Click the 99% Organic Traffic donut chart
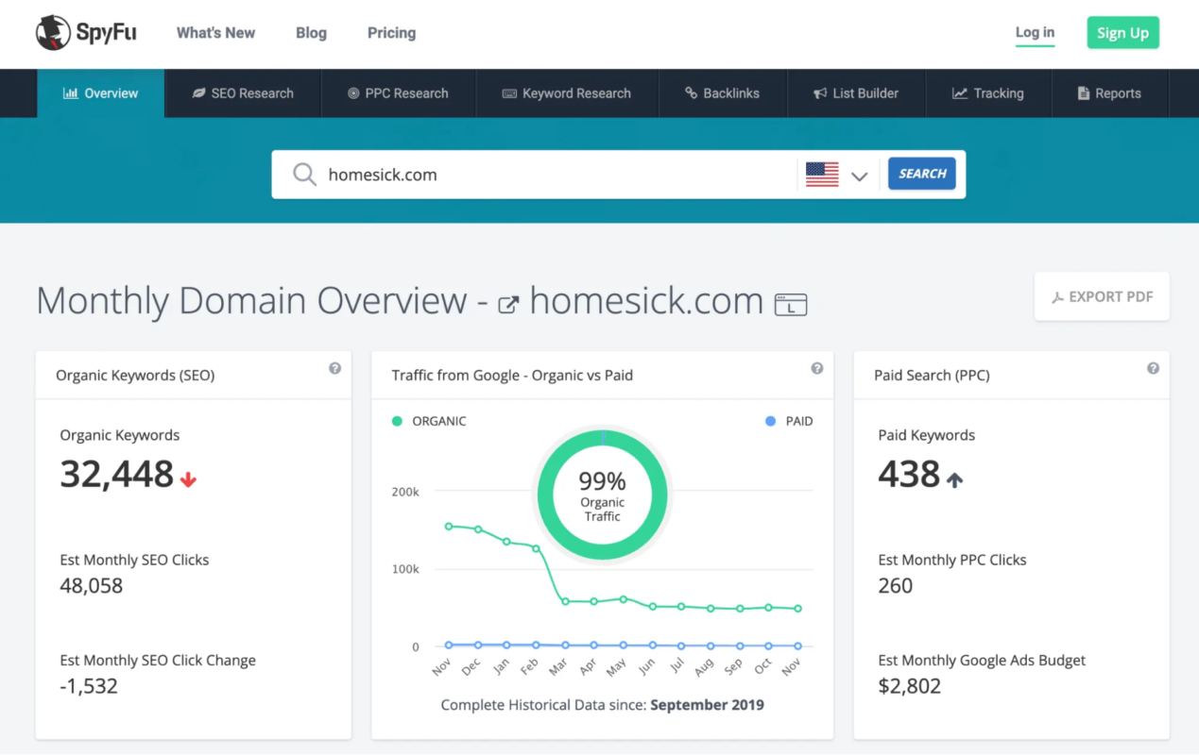The image size is (1199, 755). coord(602,495)
